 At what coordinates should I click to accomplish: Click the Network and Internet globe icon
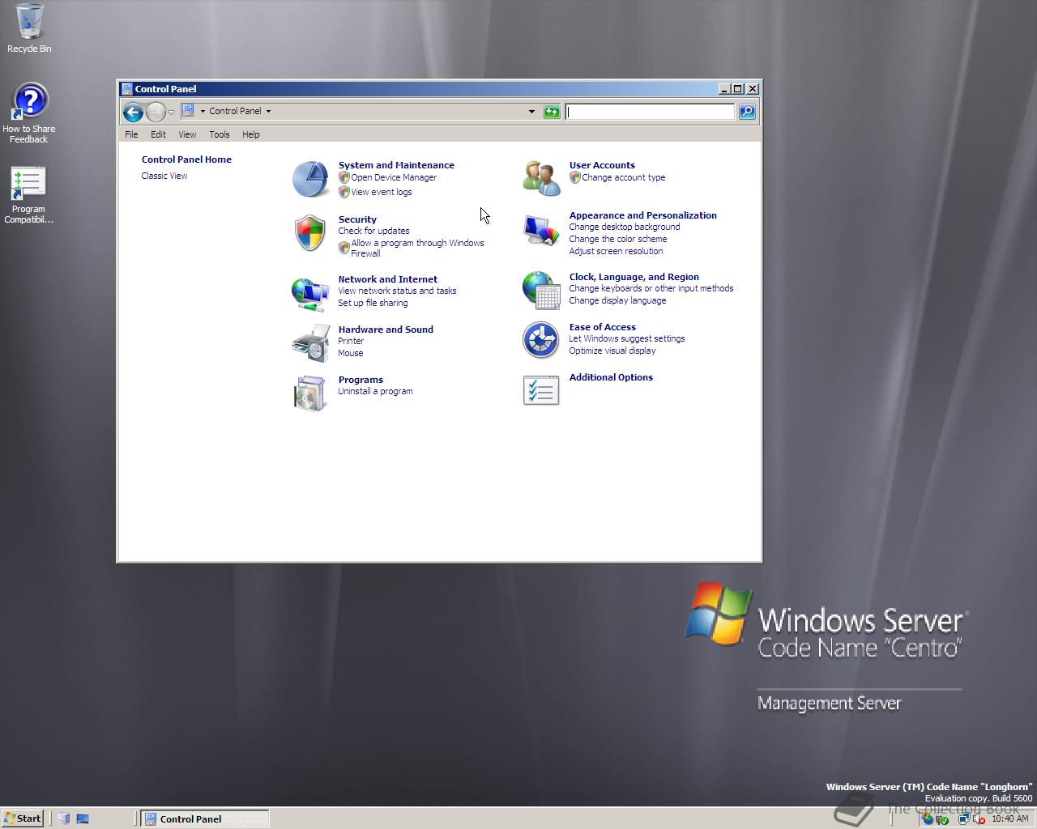[x=310, y=293]
